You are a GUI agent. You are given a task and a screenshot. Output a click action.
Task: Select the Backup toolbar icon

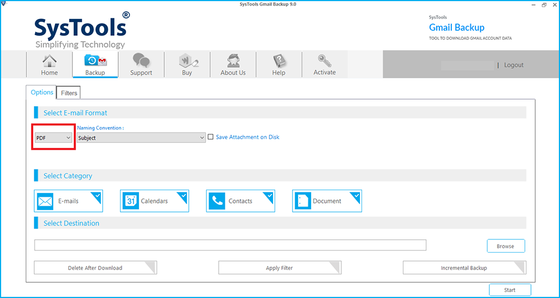(95, 65)
